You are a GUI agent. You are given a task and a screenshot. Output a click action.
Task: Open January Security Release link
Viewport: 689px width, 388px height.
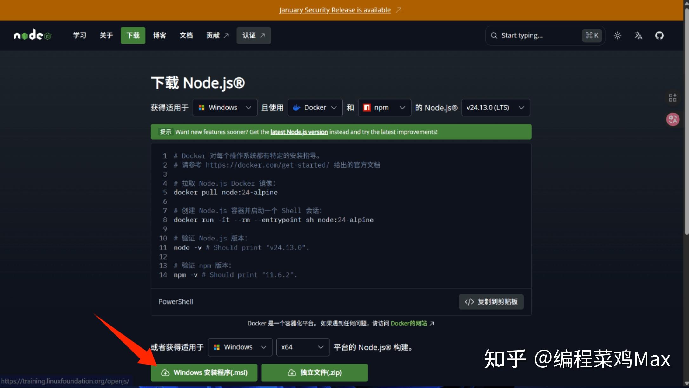[335, 10]
